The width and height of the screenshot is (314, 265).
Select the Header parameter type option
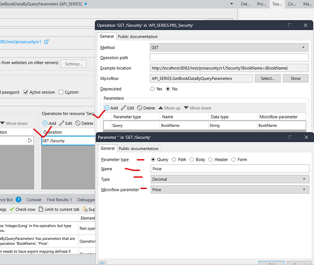(x=211, y=159)
